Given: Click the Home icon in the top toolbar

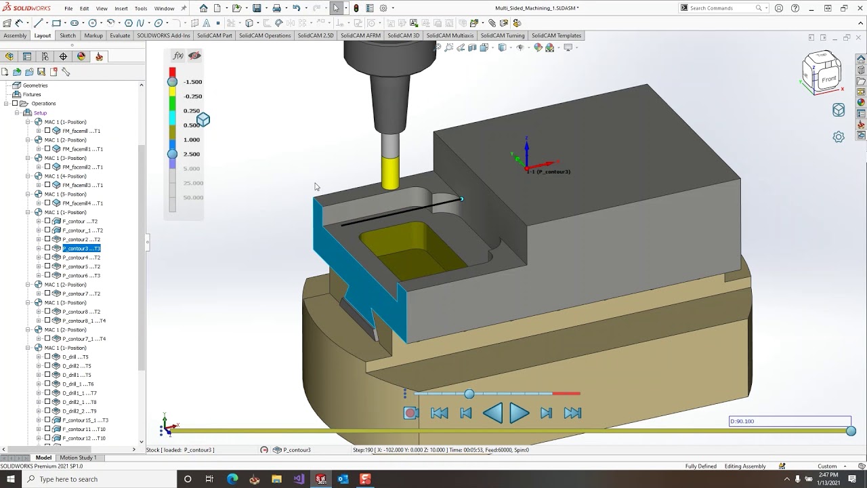Looking at the screenshot, I should coord(204,8).
